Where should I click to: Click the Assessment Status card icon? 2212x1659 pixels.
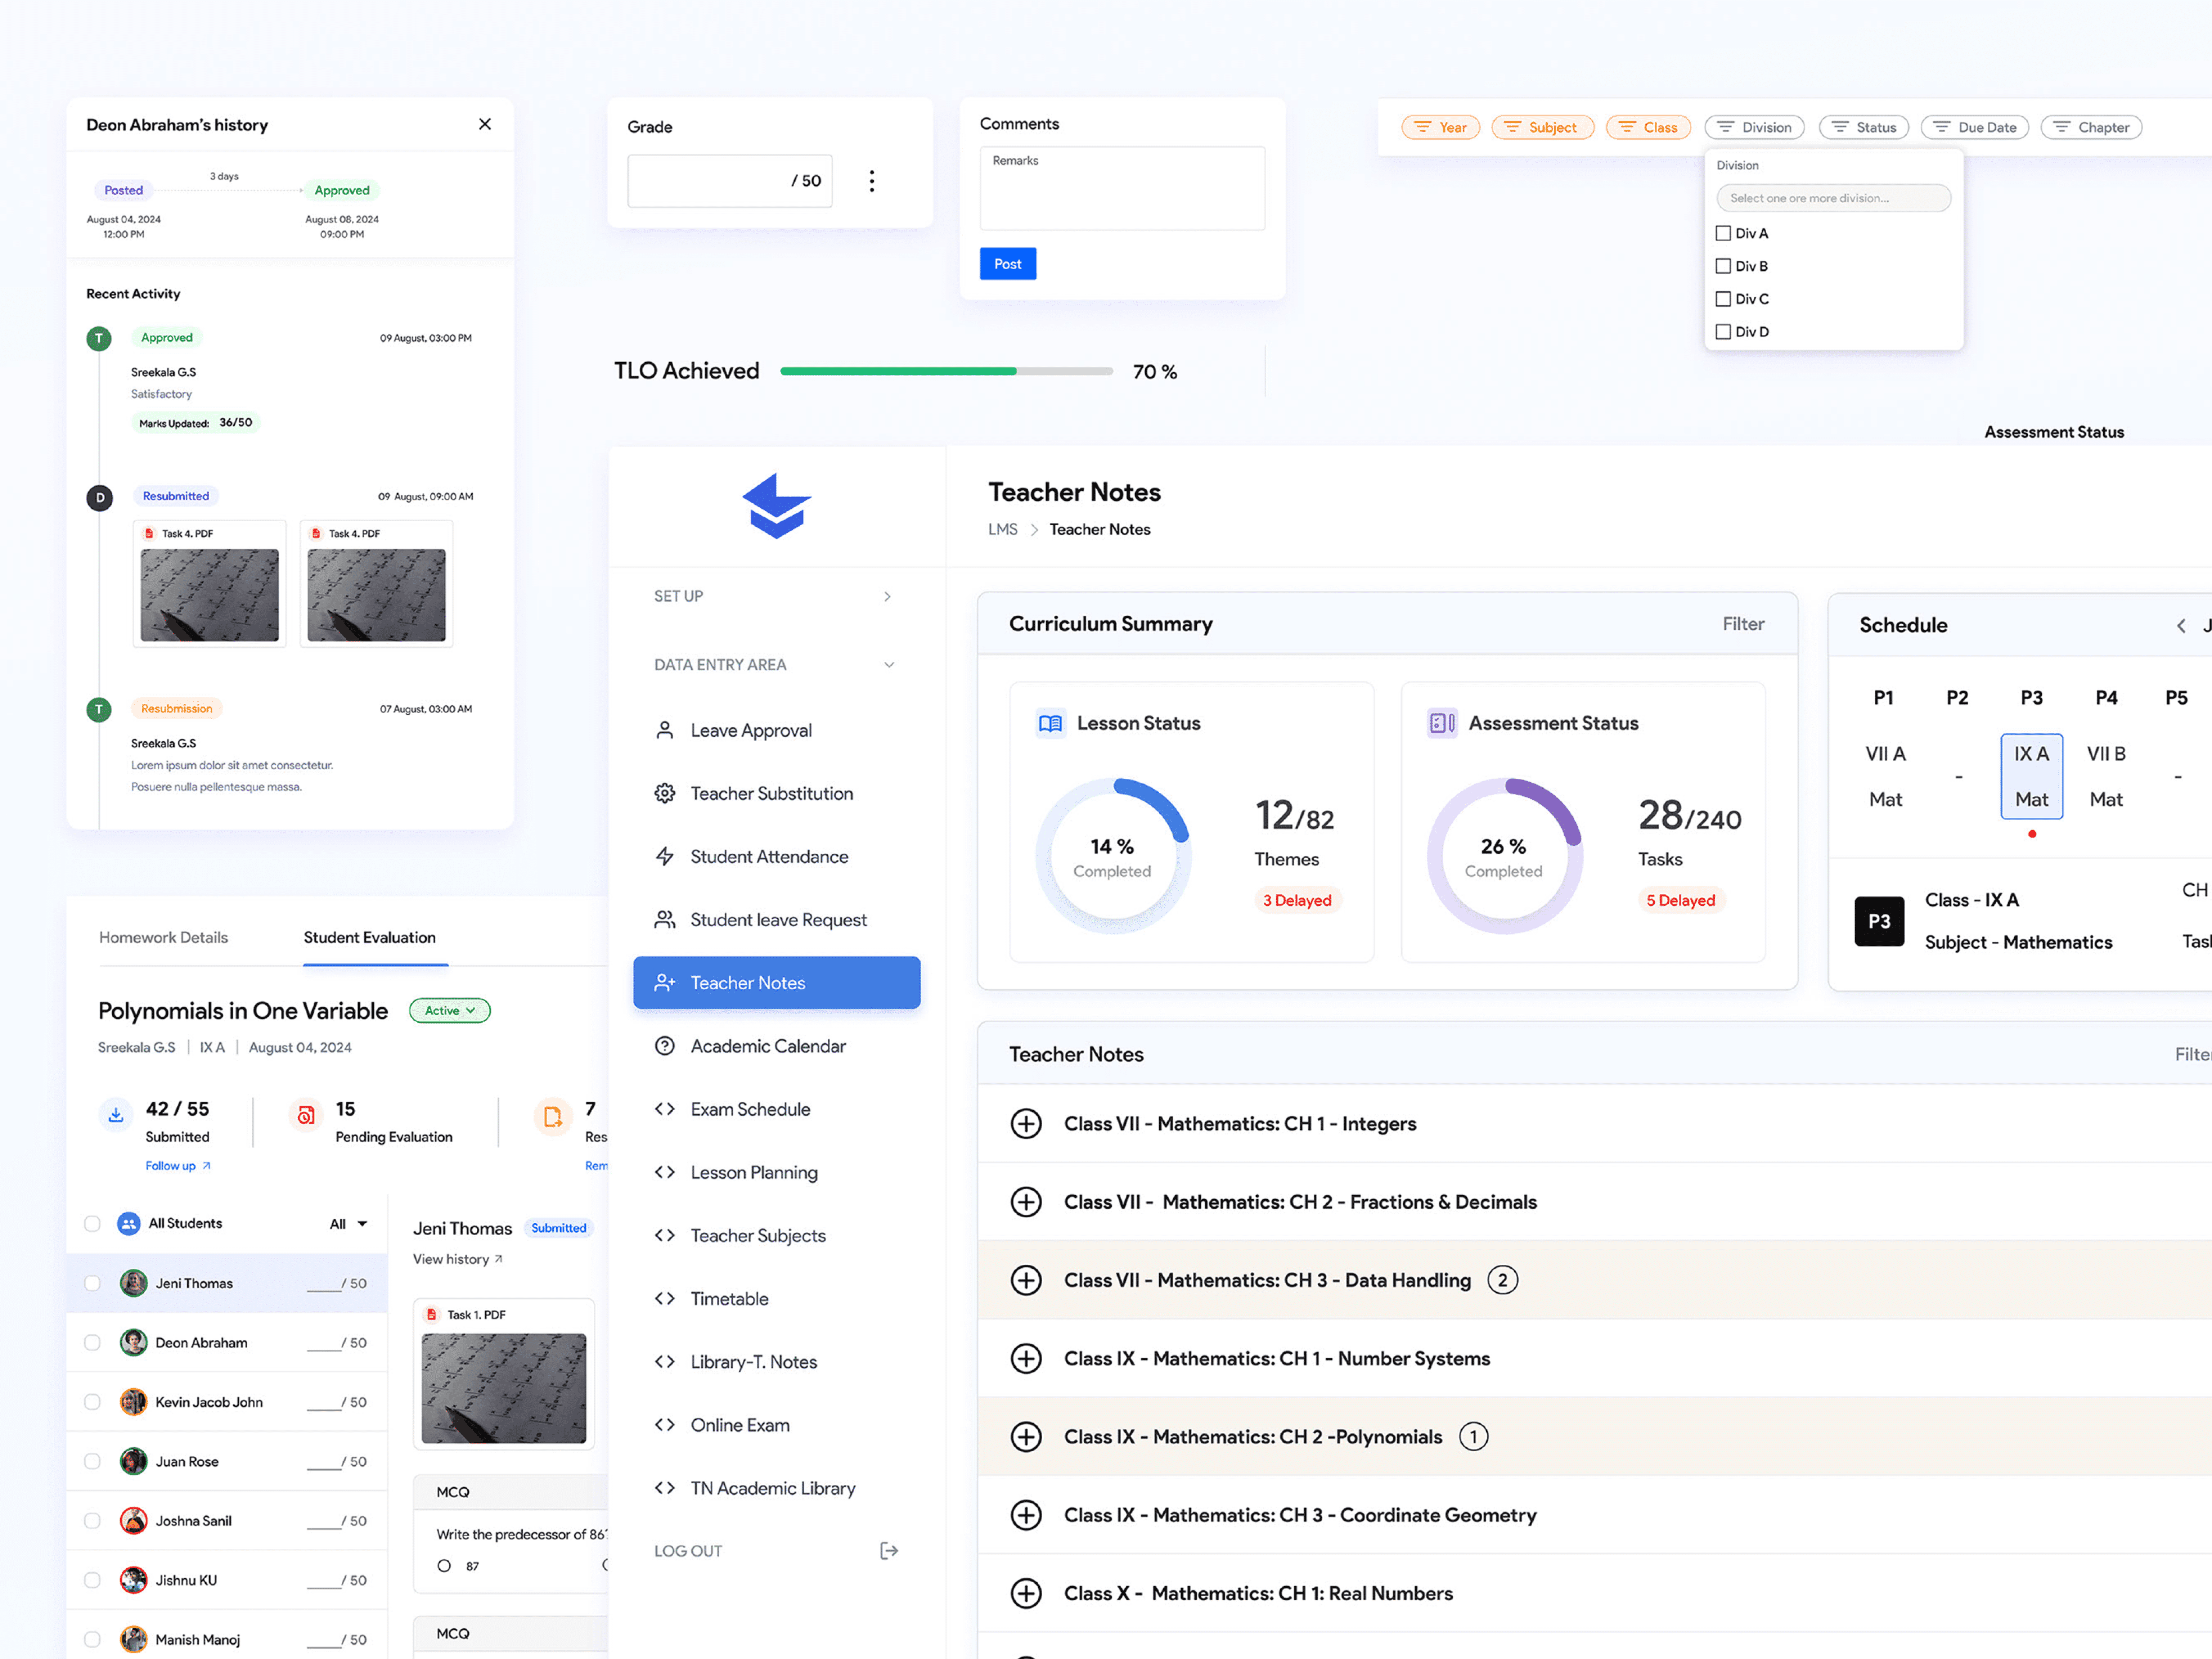[1442, 723]
